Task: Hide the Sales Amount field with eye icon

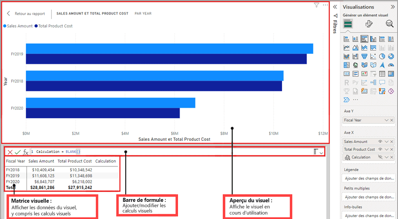Action: pos(380,142)
